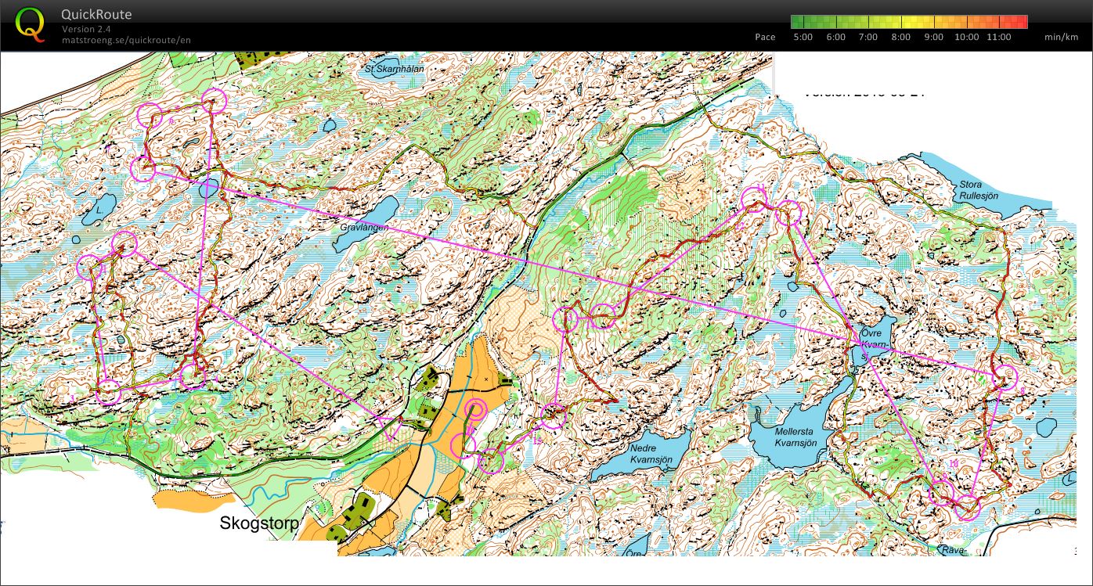
Task: Click the 11:00 pace scale label
Action: pyautogui.click(x=998, y=37)
